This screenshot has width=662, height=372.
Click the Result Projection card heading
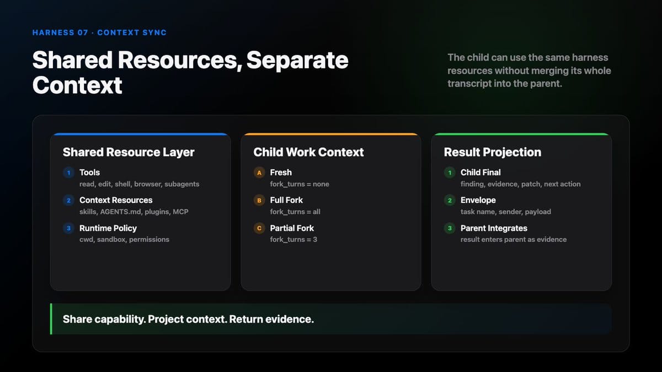point(493,152)
